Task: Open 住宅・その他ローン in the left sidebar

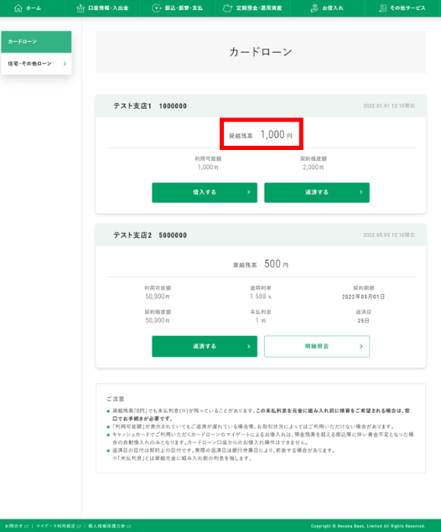Action: 36,64
